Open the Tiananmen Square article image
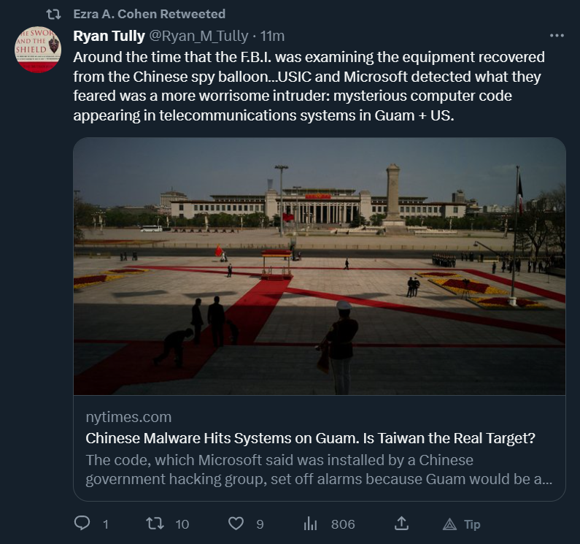Image resolution: width=580 pixels, height=544 pixels. click(320, 267)
